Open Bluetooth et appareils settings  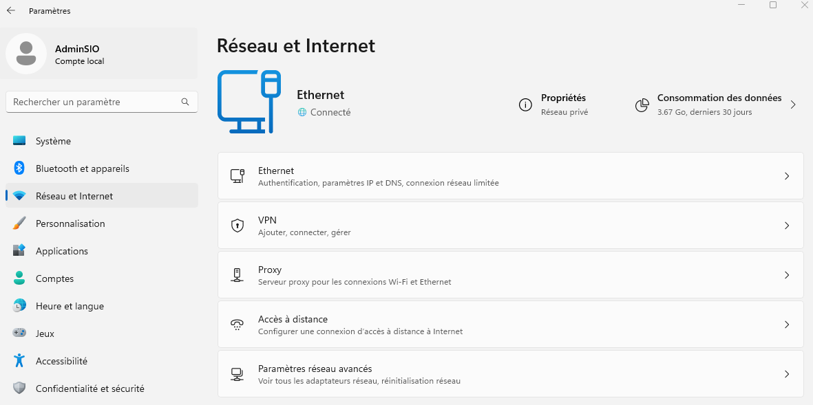(20, 168)
